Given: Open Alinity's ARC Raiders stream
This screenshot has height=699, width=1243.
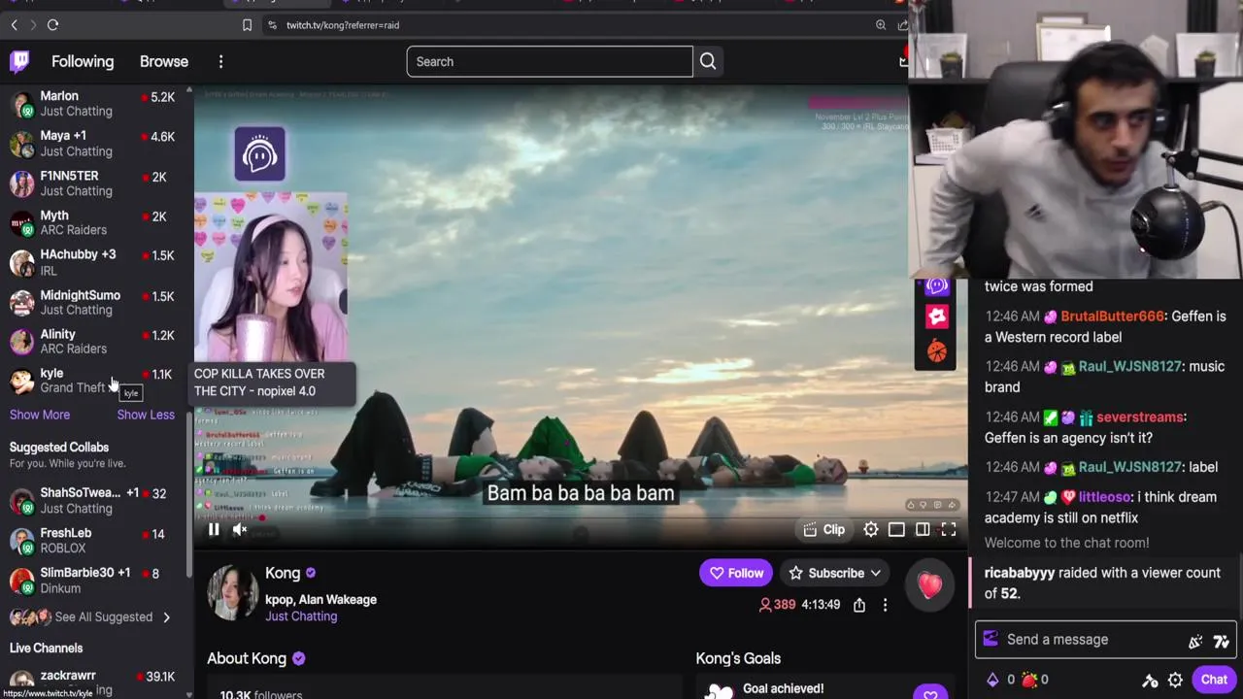Looking at the screenshot, I should 92,342.
